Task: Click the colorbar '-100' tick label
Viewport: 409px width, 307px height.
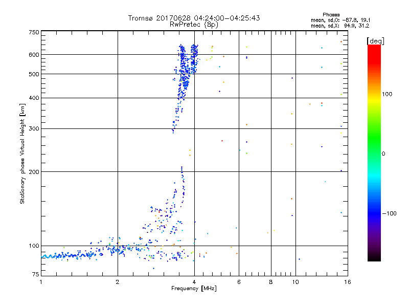Action: coord(389,213)
